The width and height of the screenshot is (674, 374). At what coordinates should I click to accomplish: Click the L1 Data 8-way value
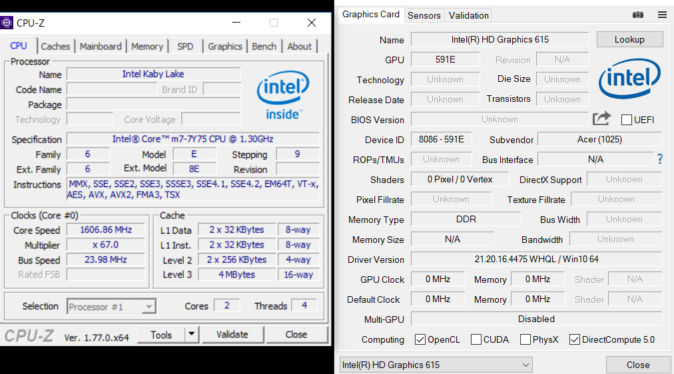click(298, 230)
